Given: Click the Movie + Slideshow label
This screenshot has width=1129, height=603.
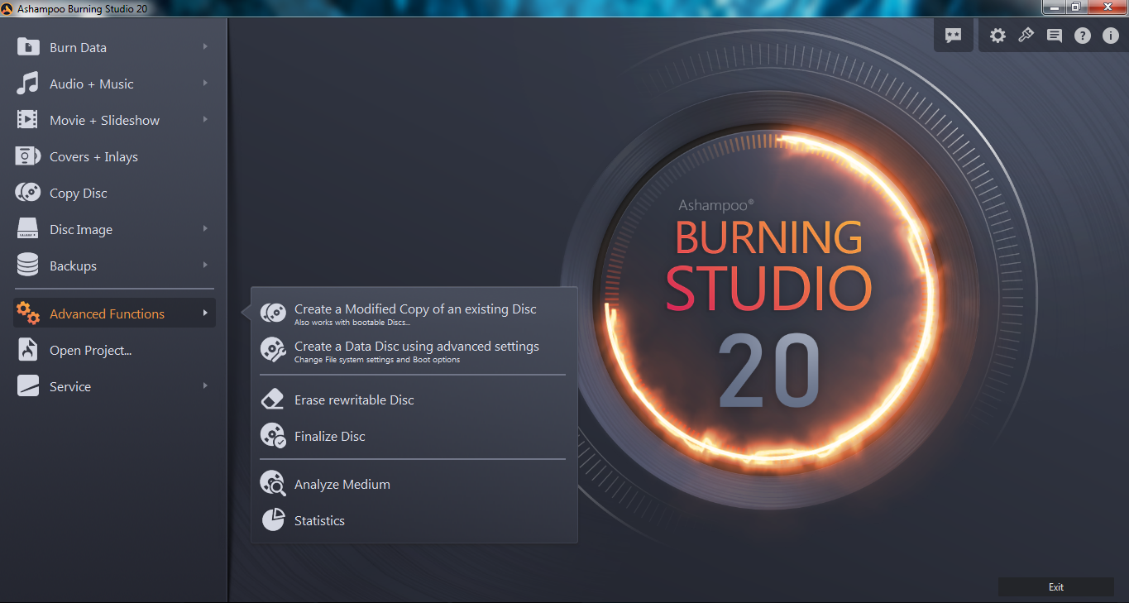Looking at the screenshot, I should (104, 120).
